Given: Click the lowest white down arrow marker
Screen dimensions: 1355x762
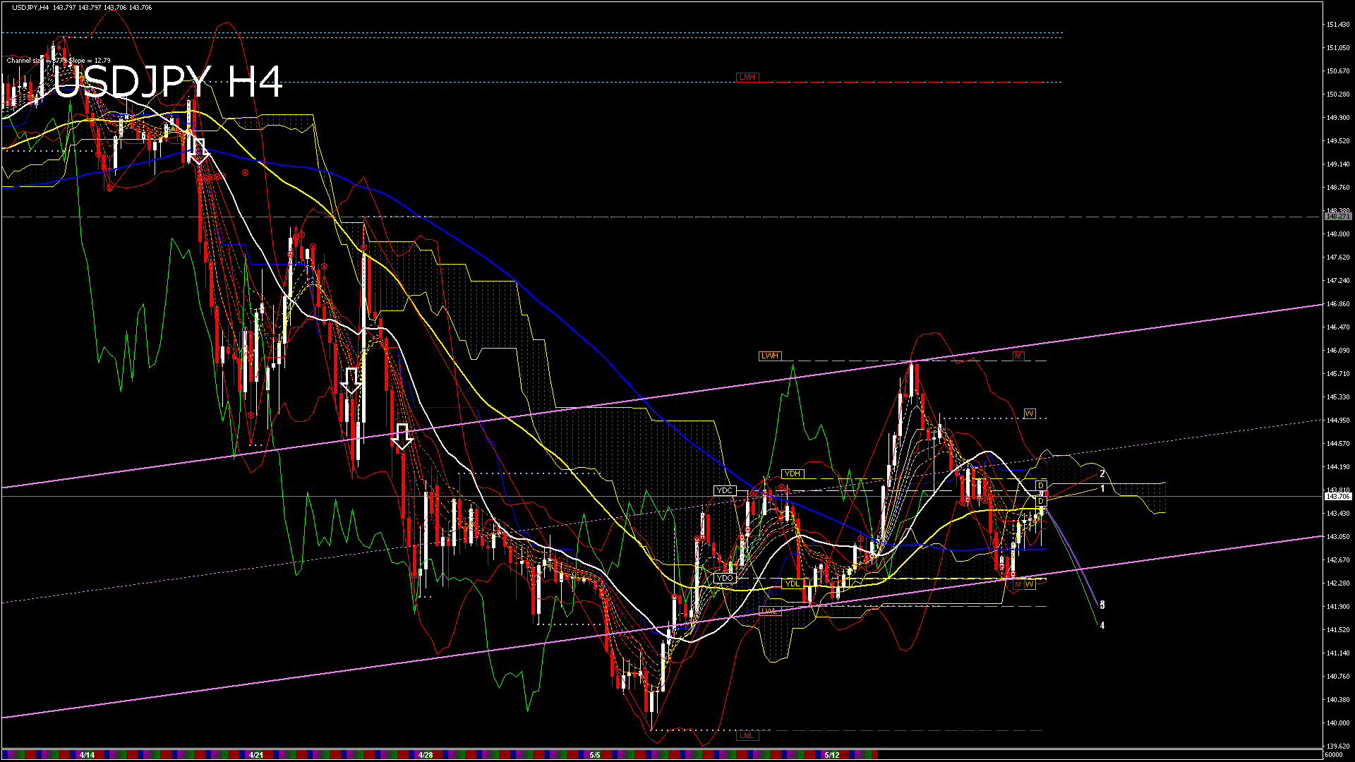Looking at the screenshot, I should [402, 437].
